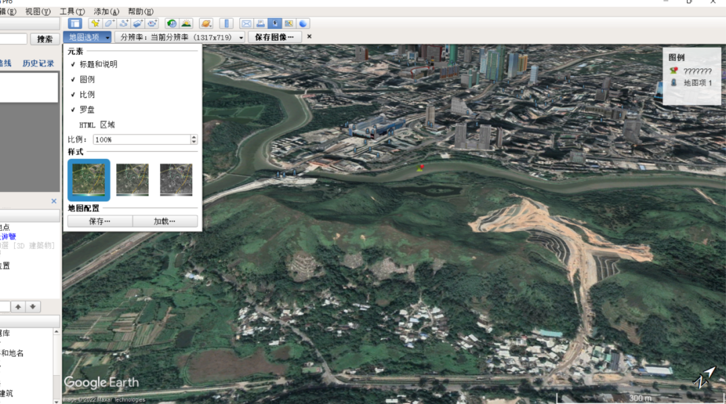Enable HTML 区域 option
The image size is (726, 404).
point(97,125)
